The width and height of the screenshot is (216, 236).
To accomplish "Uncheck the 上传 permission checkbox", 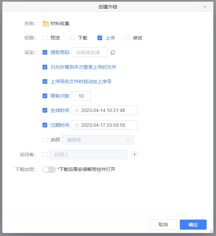I will point(100,38).
